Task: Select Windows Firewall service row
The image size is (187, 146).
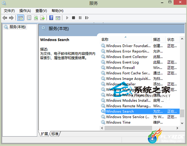Action: tap(140, 68)
